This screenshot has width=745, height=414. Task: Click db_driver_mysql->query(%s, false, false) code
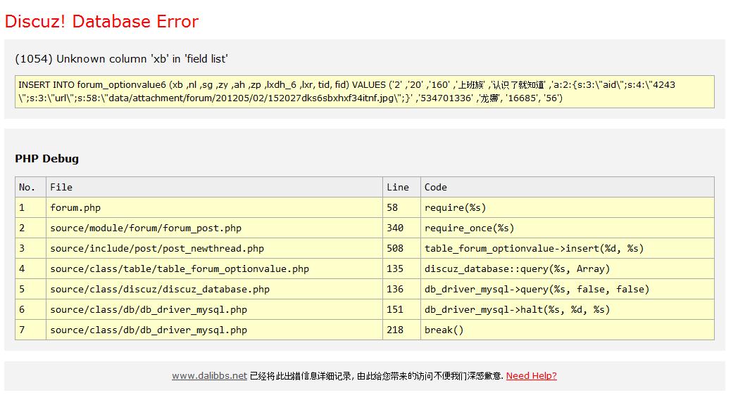click(x=568, y=290)
